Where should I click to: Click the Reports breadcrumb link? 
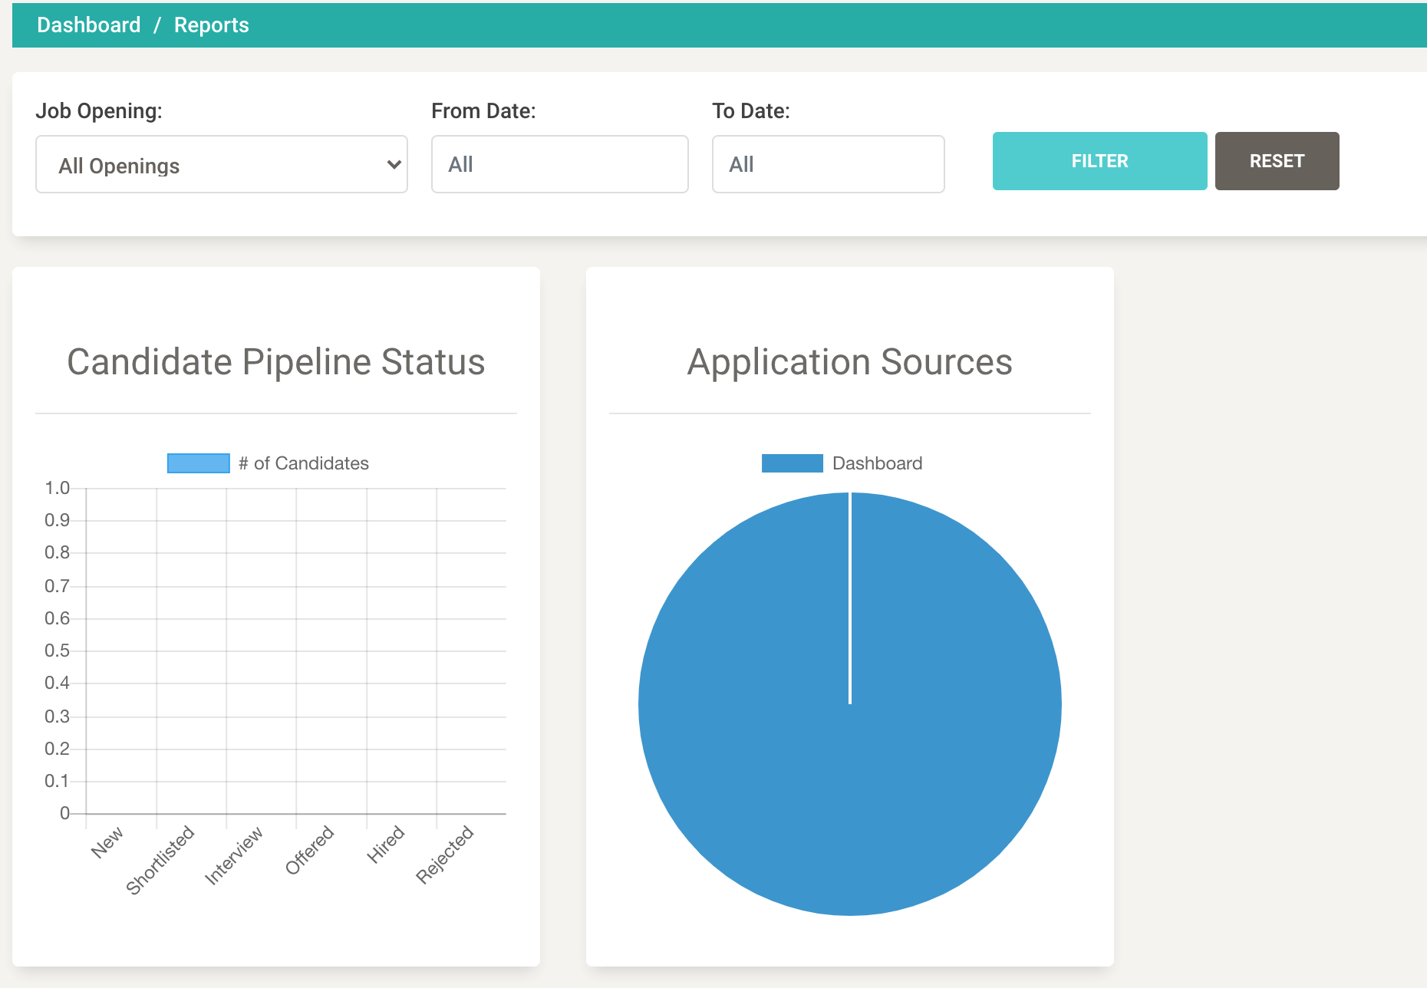pyautogui.click(x=211, y=25)
